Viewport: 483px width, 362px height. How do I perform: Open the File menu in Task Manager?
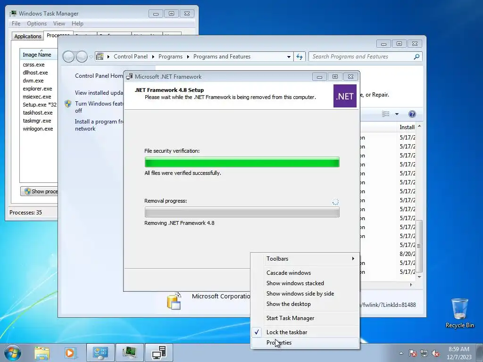click(16, 24)
